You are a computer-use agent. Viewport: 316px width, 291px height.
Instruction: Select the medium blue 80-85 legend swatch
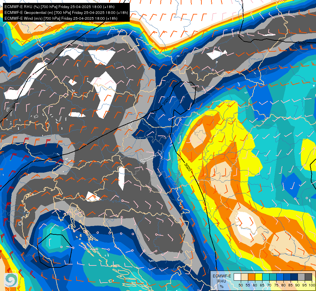tap(287, 277)
